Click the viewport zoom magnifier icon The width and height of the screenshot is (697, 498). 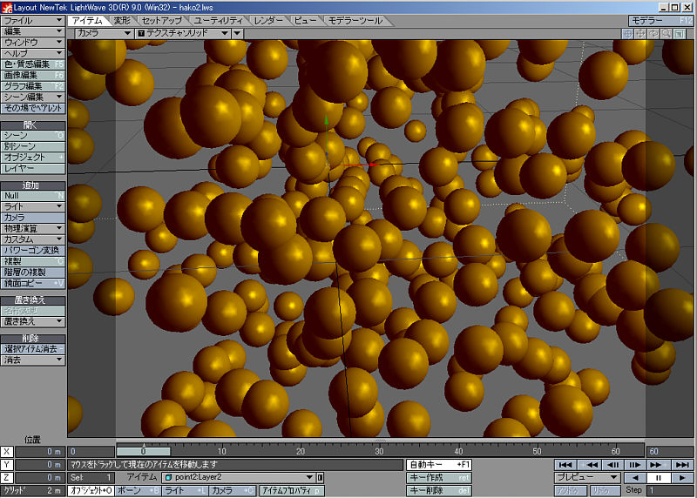[x=667, y=33]
